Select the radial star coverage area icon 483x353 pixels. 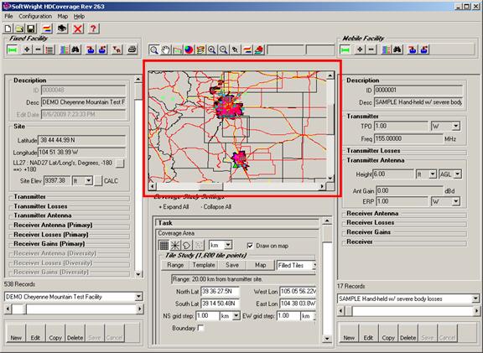(x=175, y=245)
